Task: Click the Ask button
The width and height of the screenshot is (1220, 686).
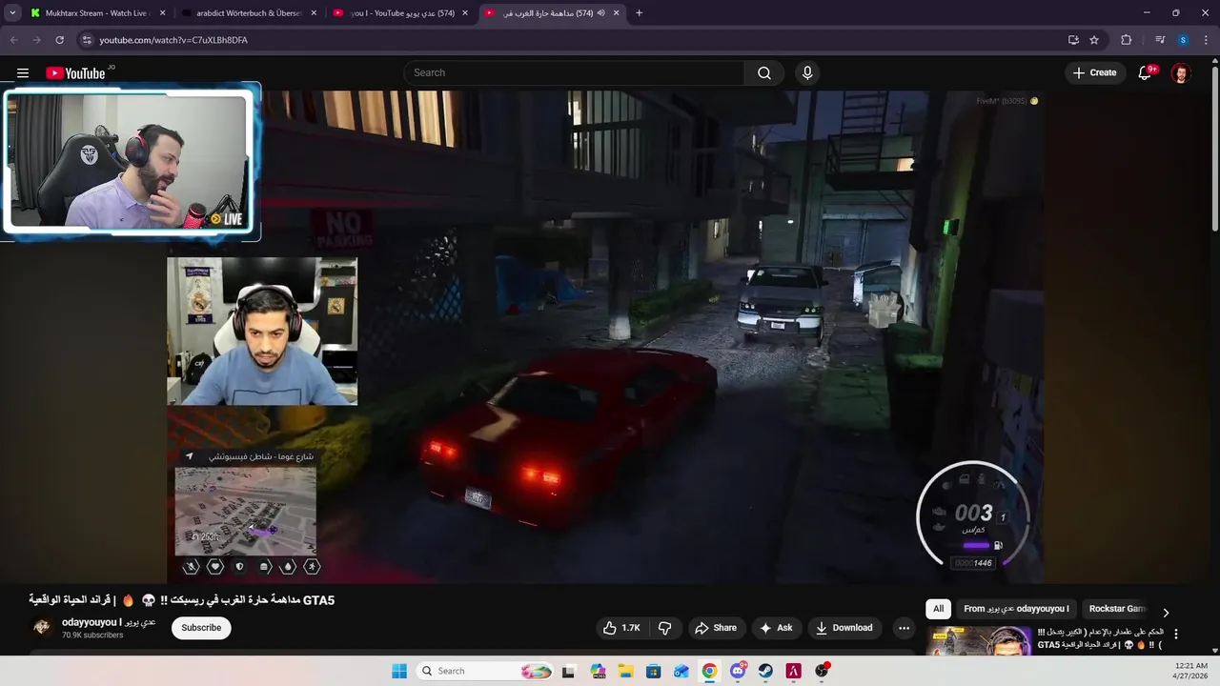Action: pyautogui.click(x=776, y=628)
